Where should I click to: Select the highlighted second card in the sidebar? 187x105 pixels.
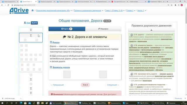click(x=31, y=38)
